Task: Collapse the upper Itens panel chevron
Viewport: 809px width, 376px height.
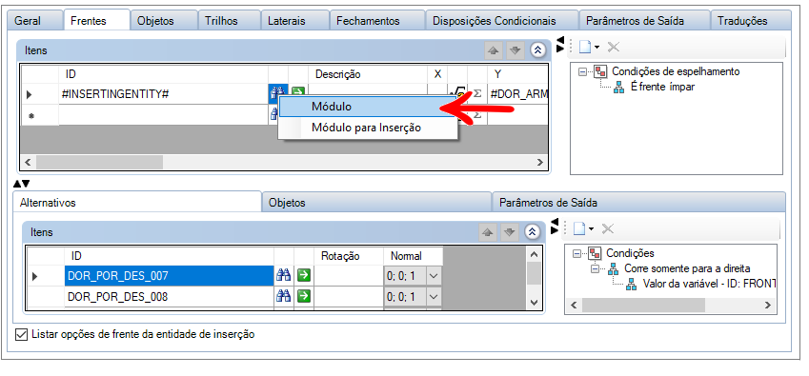Action: click(538, 49)
